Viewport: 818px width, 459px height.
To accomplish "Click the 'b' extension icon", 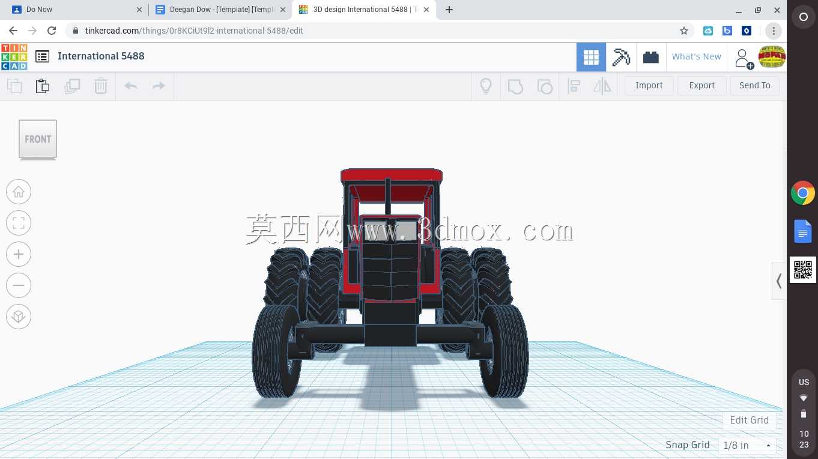I will pos(727,31).
